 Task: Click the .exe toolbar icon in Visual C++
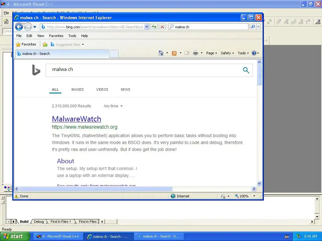tap(318, 22)
